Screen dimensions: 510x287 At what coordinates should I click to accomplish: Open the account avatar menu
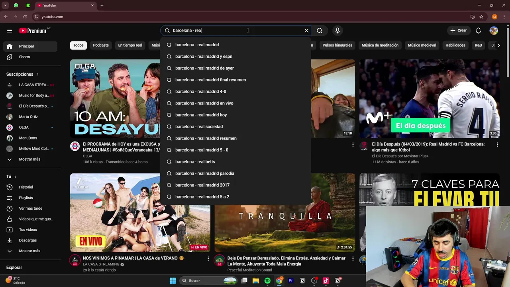point(494,31)
